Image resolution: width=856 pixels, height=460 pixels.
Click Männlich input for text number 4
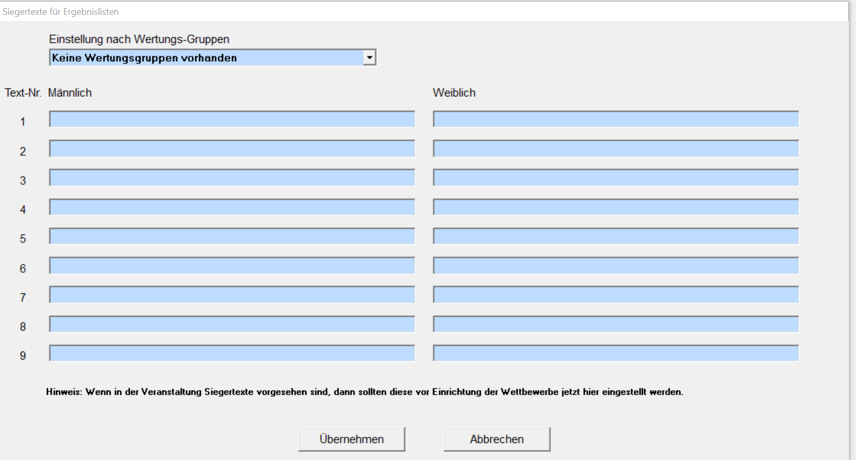point(232,208)
